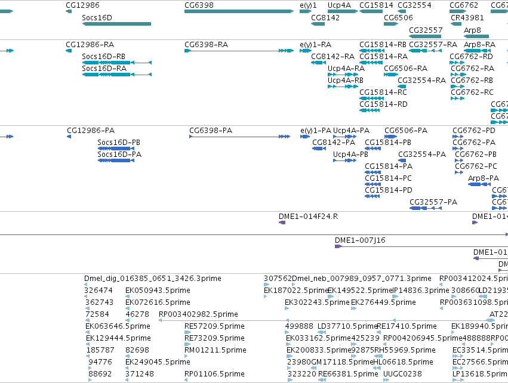Open the RP004206945.5prime EST label
508x383 pixels.
(423, 338)
